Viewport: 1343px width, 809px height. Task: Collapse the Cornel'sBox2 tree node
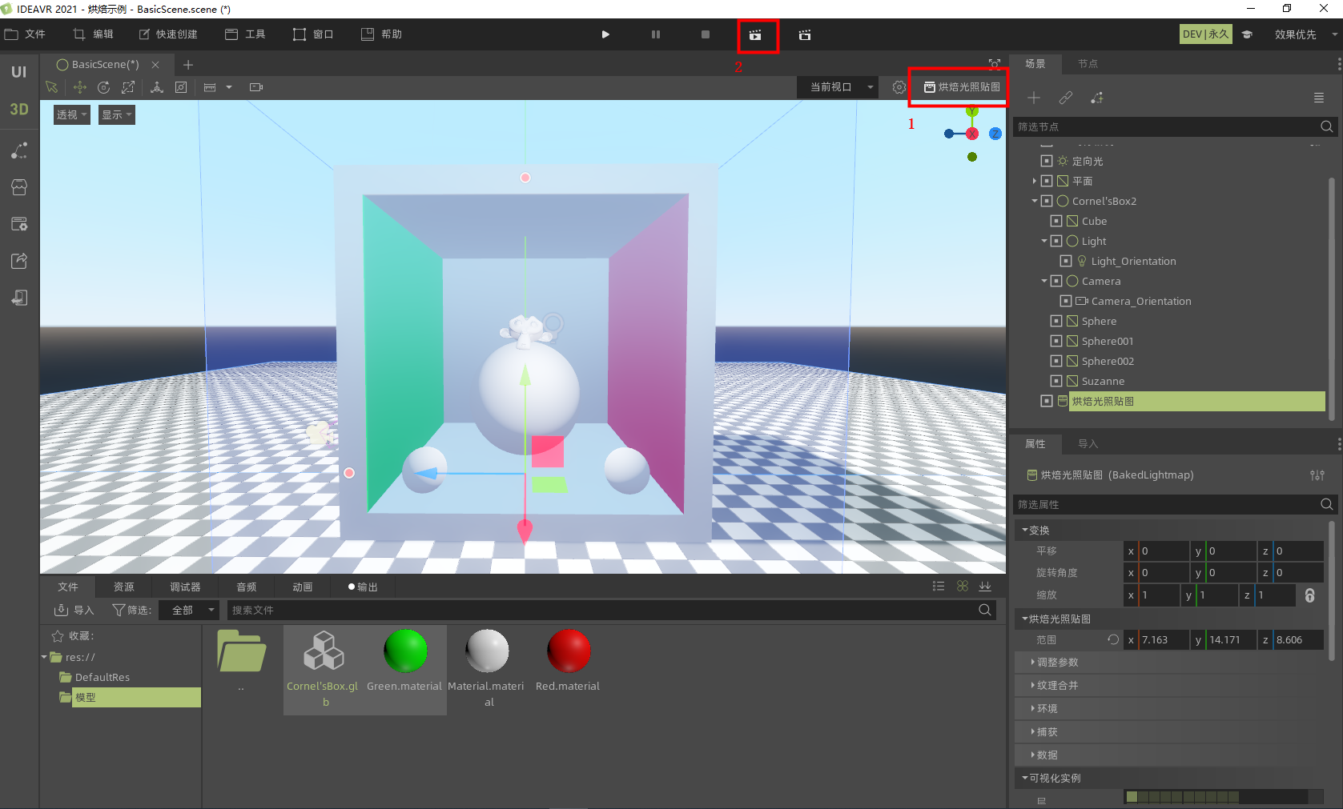pyautogui.click(x=1035, y=201)
